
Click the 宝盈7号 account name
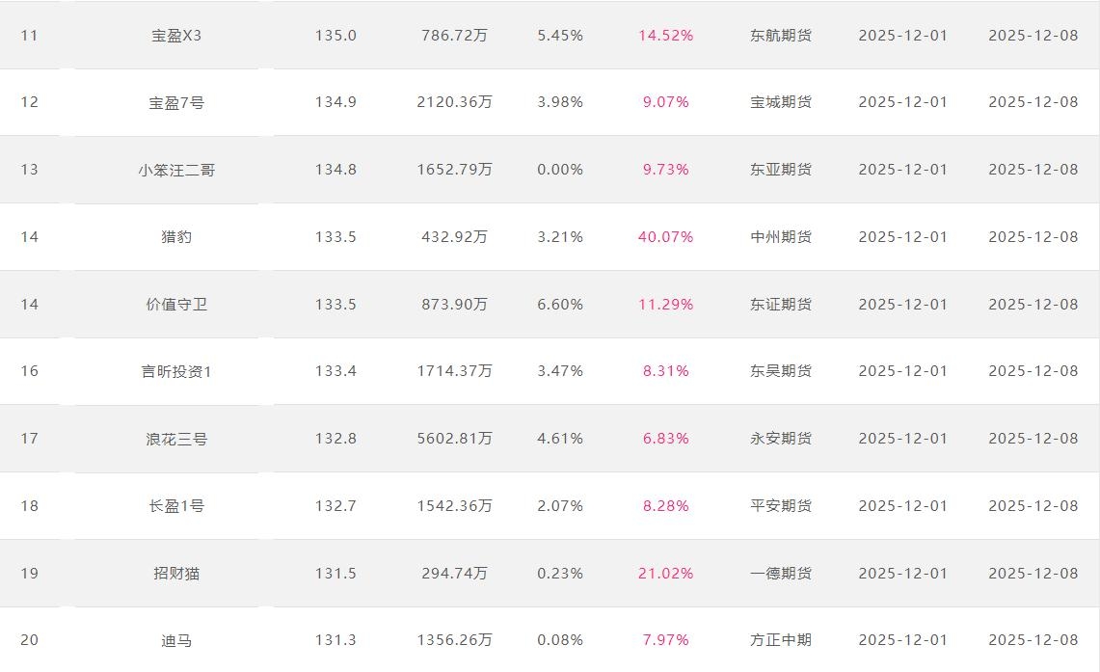pyautogui.click(x=176, y=102)
